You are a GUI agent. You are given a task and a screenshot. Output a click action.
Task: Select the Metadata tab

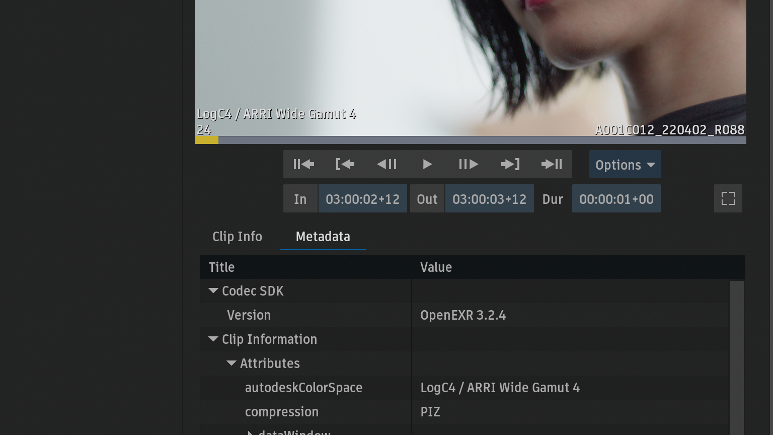coord(323,237)
